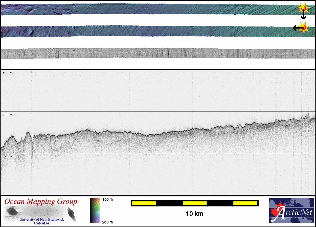Select the University of New Brunswick text

pyautogui.click(x=42, y=219)
